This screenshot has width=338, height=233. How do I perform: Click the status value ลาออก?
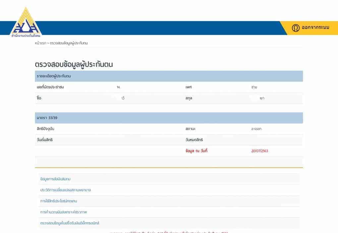pos(256,129)
